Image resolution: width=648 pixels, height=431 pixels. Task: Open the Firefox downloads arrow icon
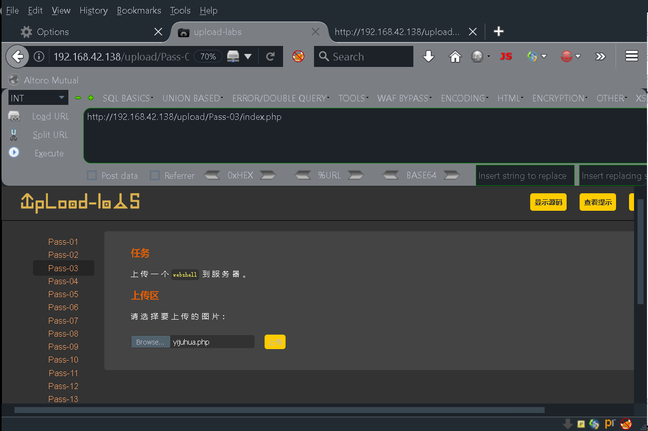[428, 56]
